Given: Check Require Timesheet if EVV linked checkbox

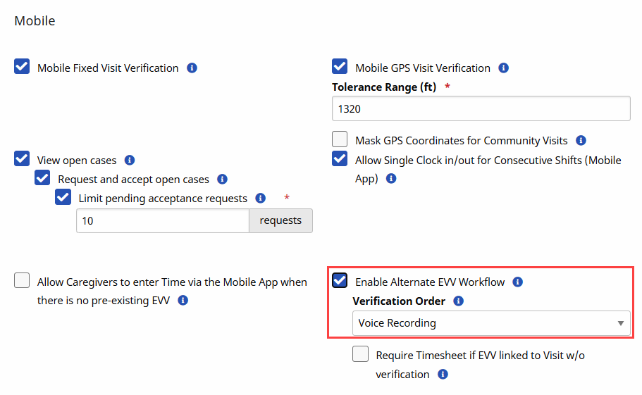Looking at the screenshot, I should 361,354.
